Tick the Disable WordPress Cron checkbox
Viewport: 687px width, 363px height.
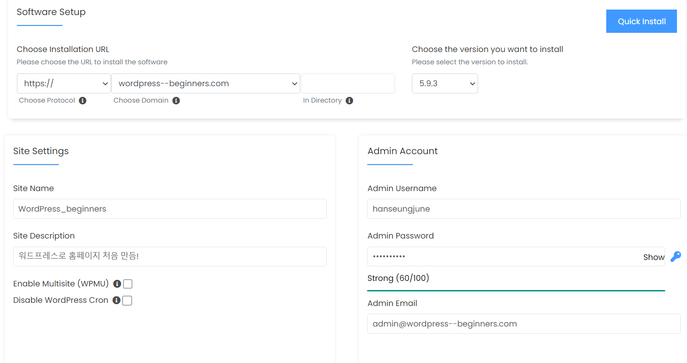pos(127,301)
